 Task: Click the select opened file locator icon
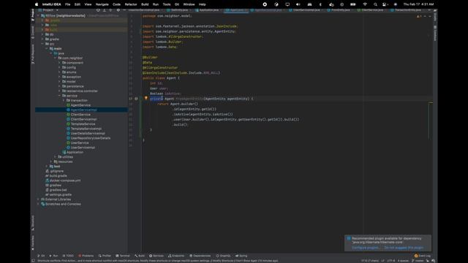pos(98,10)
